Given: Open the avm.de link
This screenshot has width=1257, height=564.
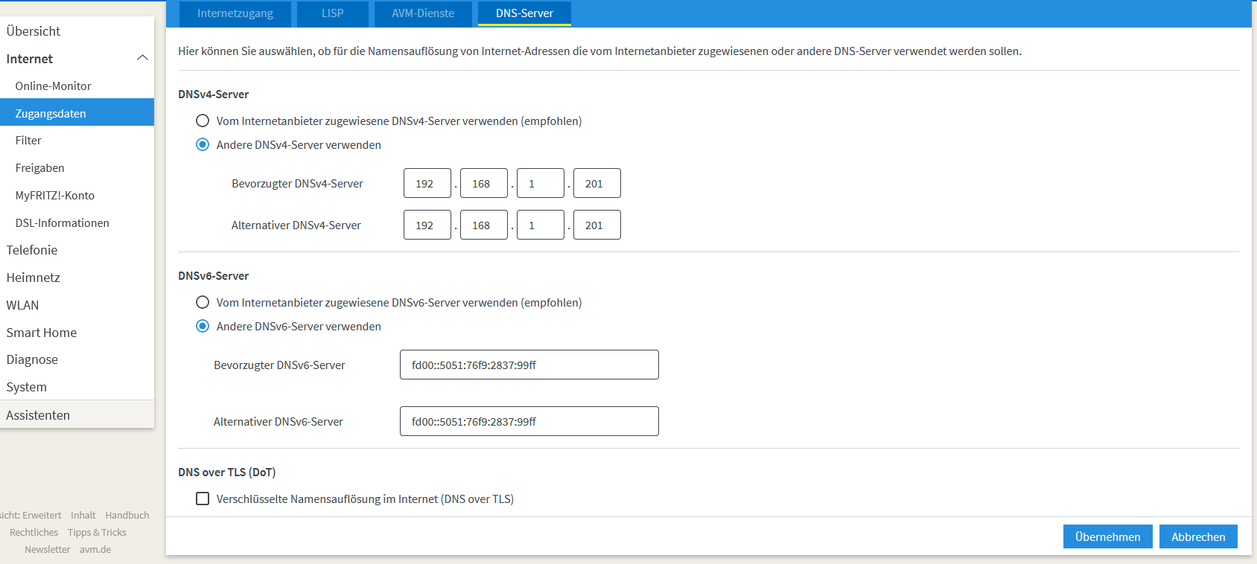Looking at the screenshot, I should coord(95,549).
